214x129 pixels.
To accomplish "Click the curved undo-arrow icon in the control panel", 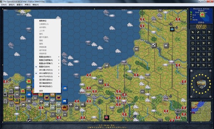I will tap(209, 38).
